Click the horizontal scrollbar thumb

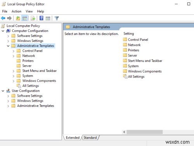pyautogui.click(x=145, y=132)
